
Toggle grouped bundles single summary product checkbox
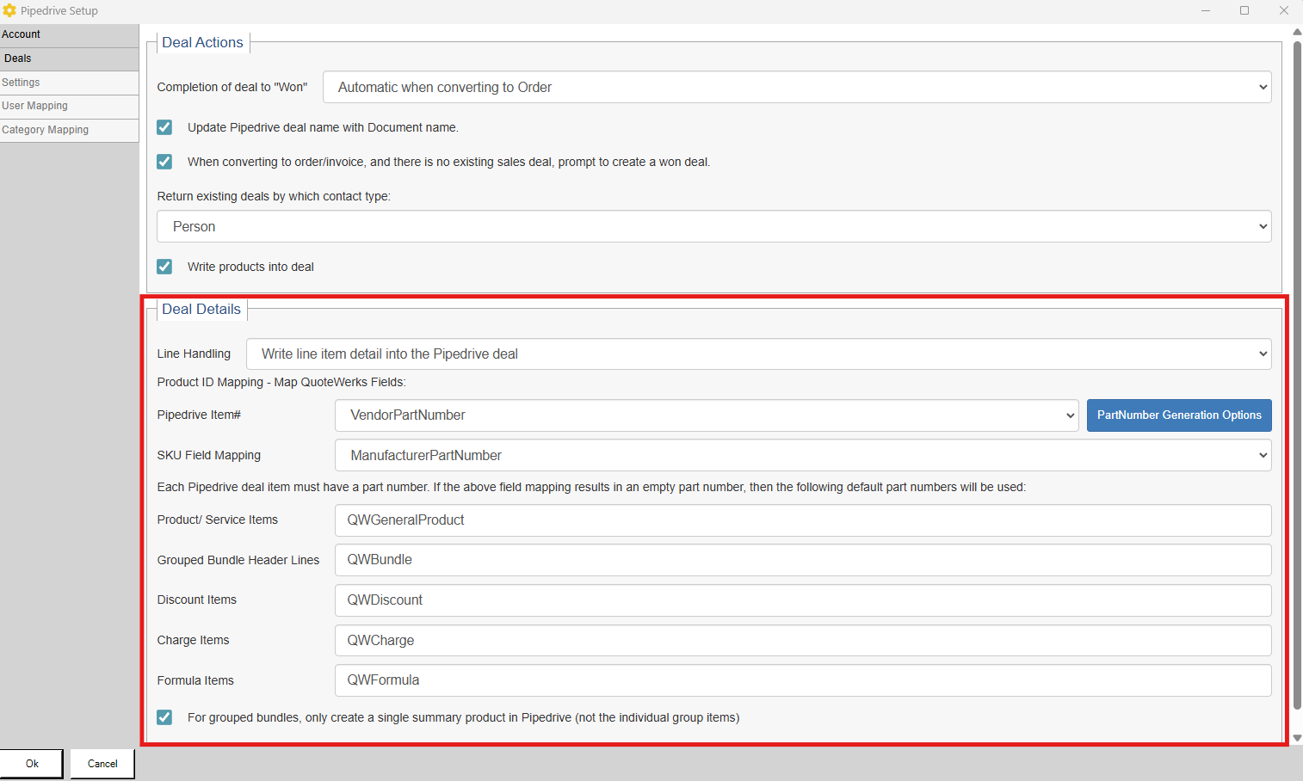pyautogui.click(x=164, y=717)
